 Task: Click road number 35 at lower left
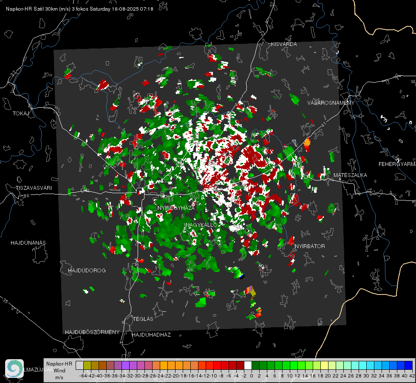coord(5,300)
